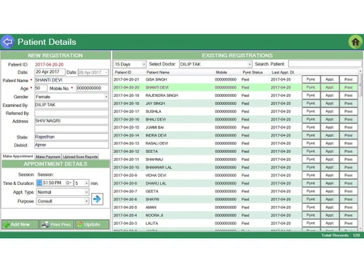Open the appointment time picker dropdown
This screenshot has width=364, height=273.
click(x=68, y=183)
